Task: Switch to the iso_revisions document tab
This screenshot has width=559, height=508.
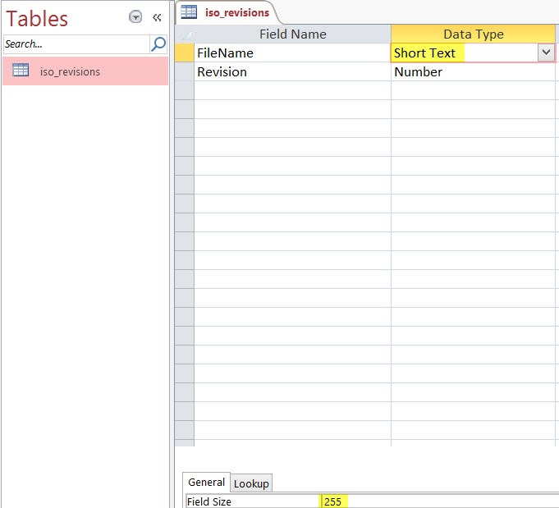Action: [x=227, y=13]
